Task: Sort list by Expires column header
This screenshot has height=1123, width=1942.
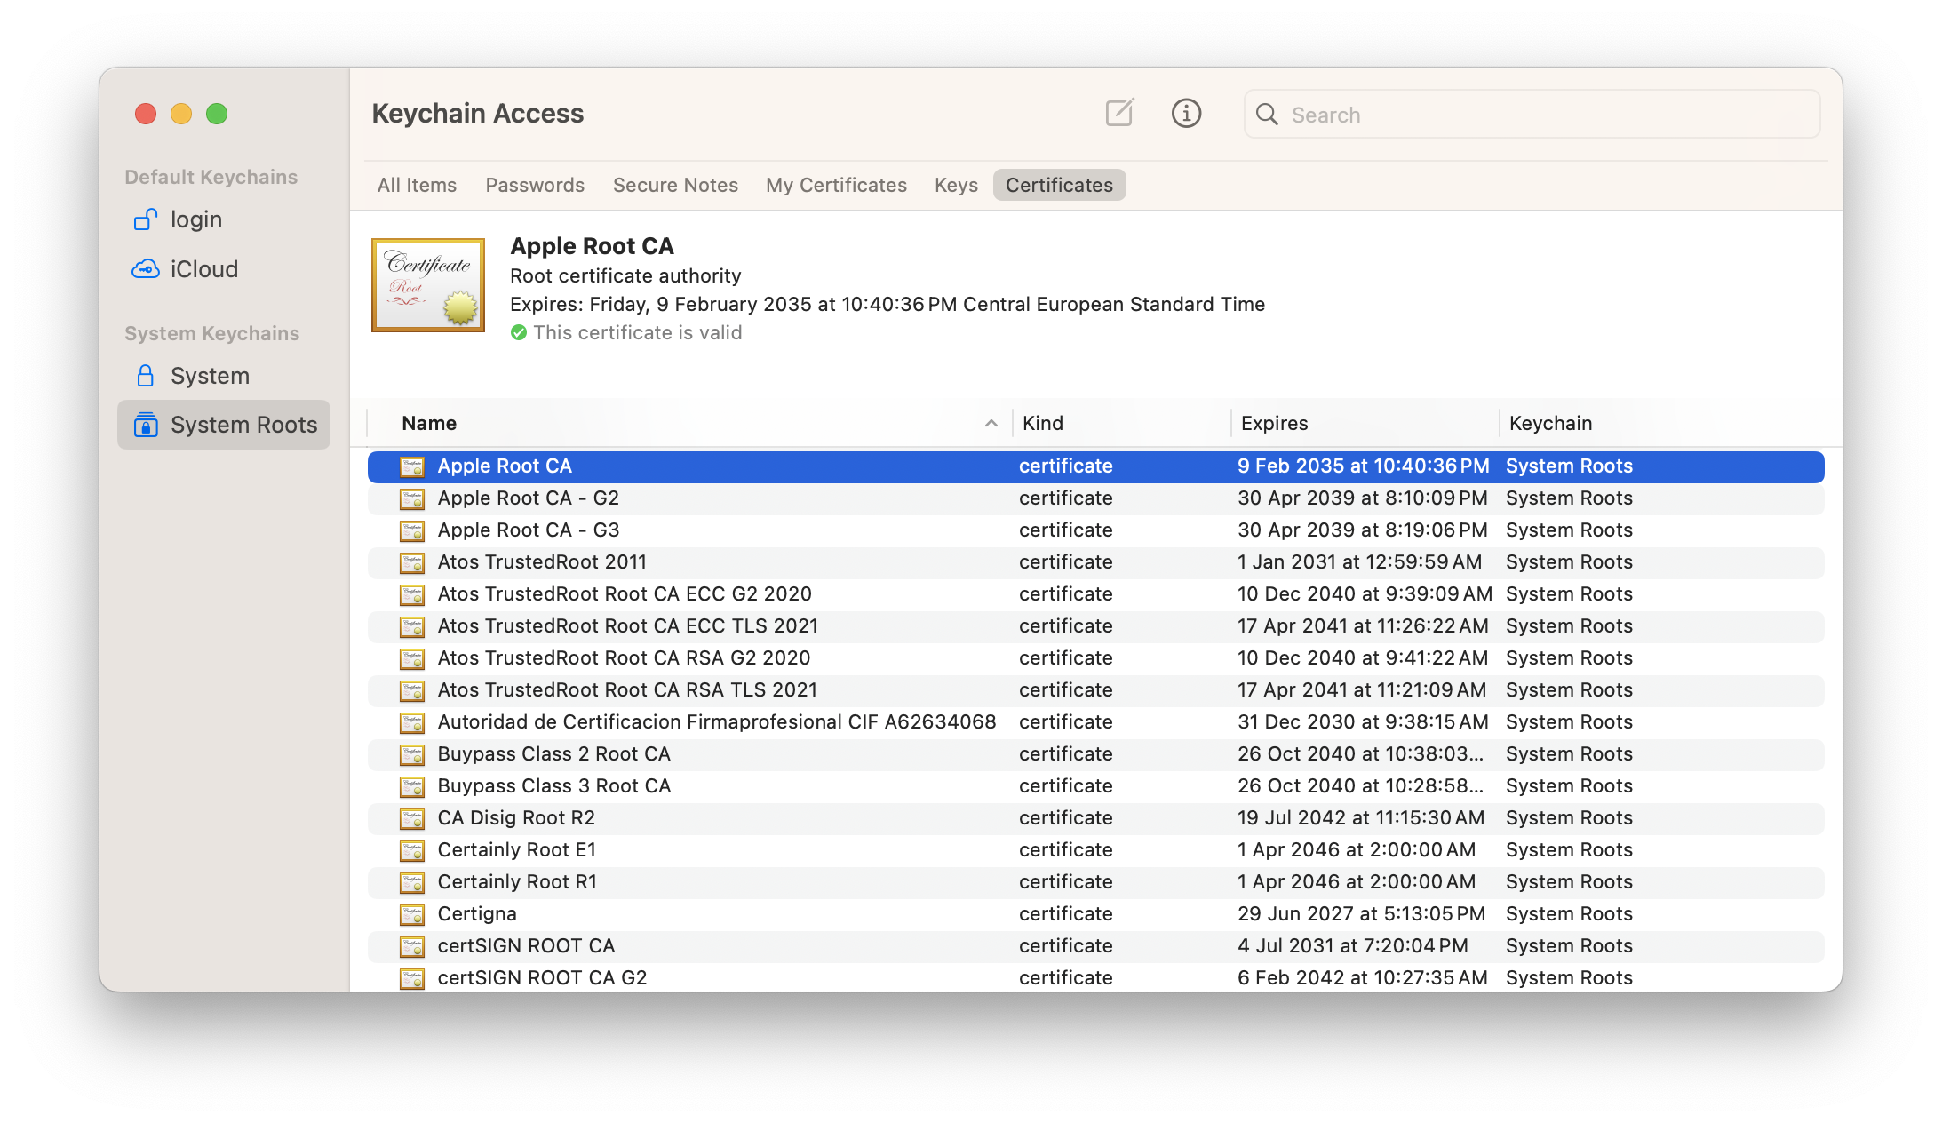Action: 1274,424
